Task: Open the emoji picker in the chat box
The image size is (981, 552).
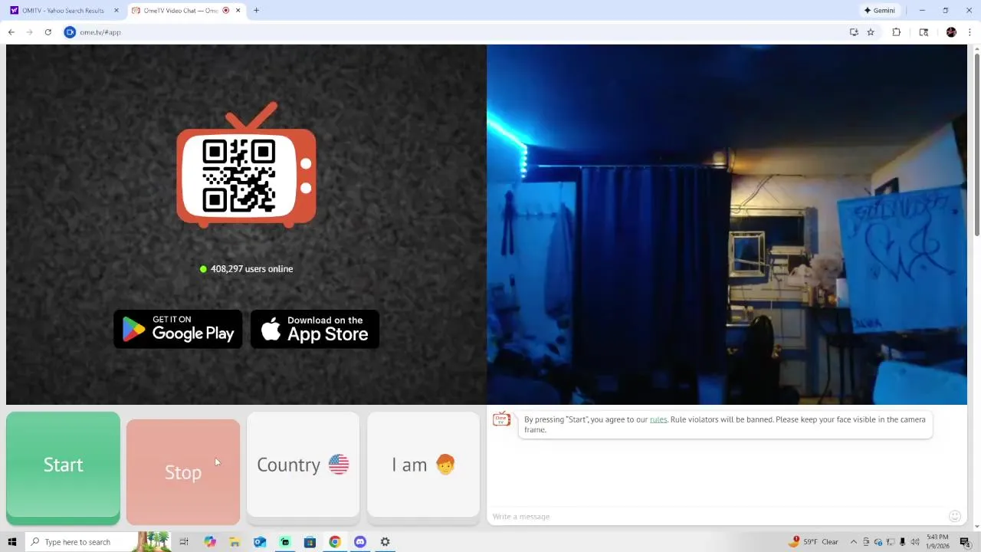Action: click(x=955, y=516)
